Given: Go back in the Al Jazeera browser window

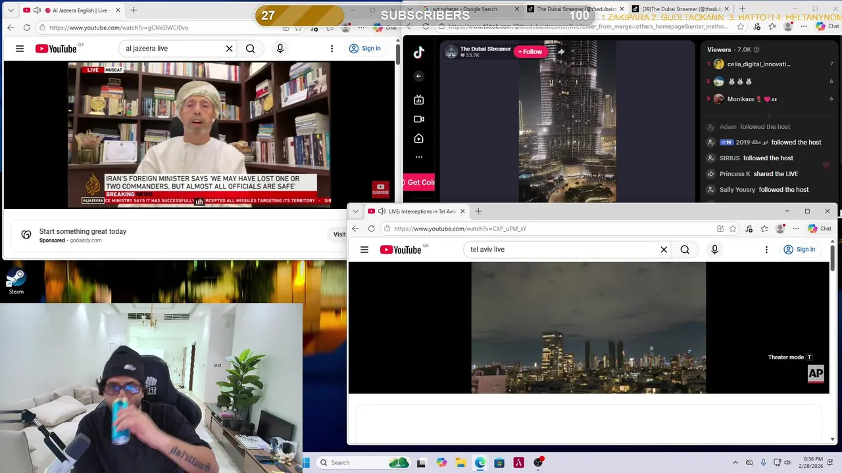Looking at the screenshot, I should [11, 28].
